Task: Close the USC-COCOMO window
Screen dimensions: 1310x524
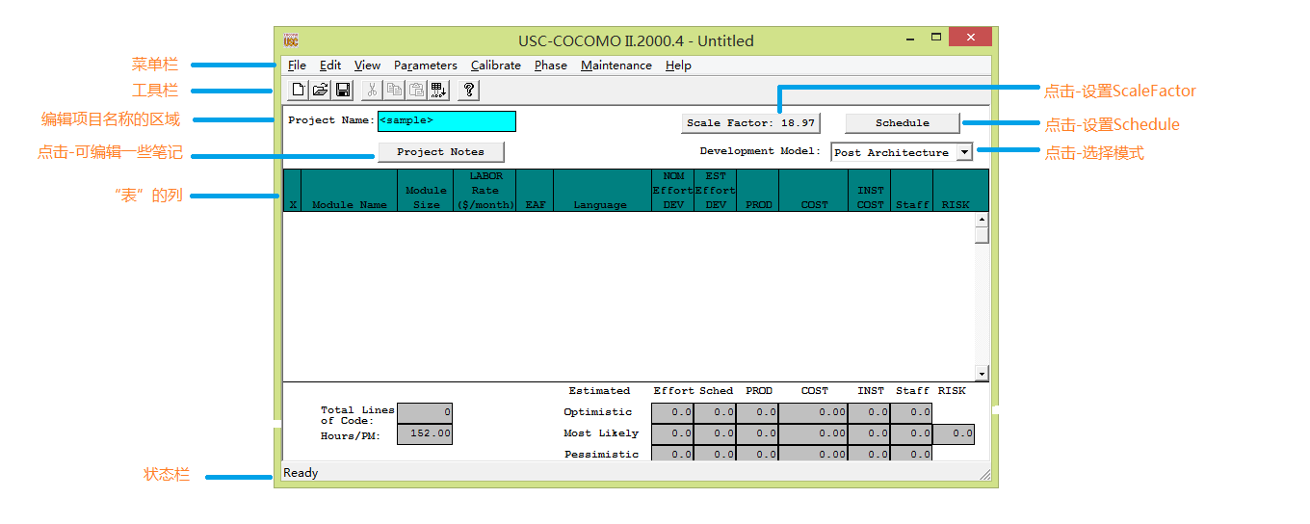Action: click(x=970, y=38)
